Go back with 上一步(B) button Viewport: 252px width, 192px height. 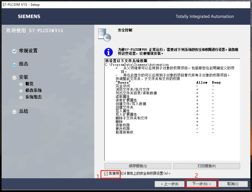pos(170,184)
